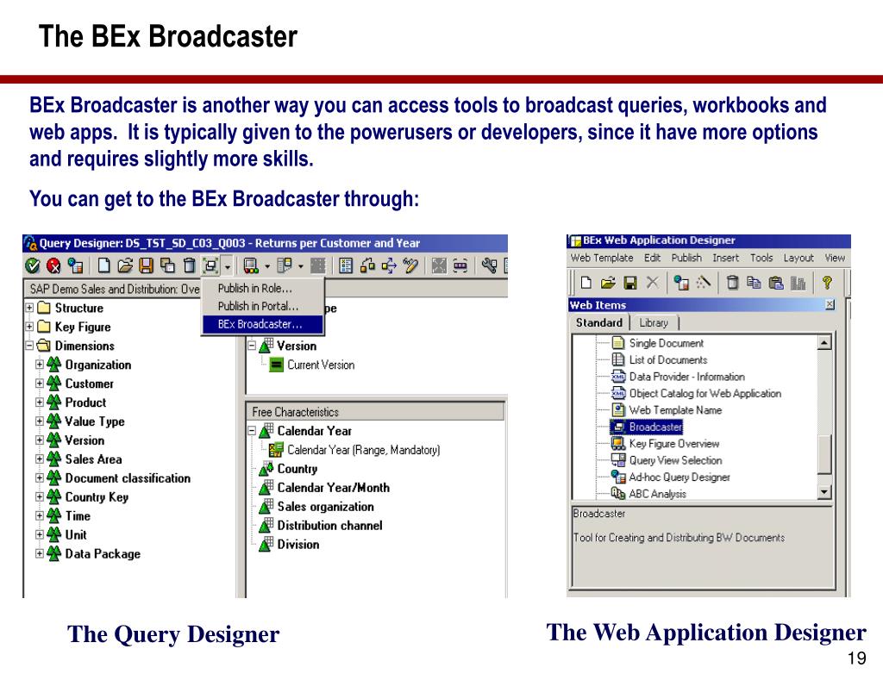This screenshot has height=680, width=883.
Task: Open Tools menu in Web Application Designer
Action: pyautogui.click(x=761, y=258)
